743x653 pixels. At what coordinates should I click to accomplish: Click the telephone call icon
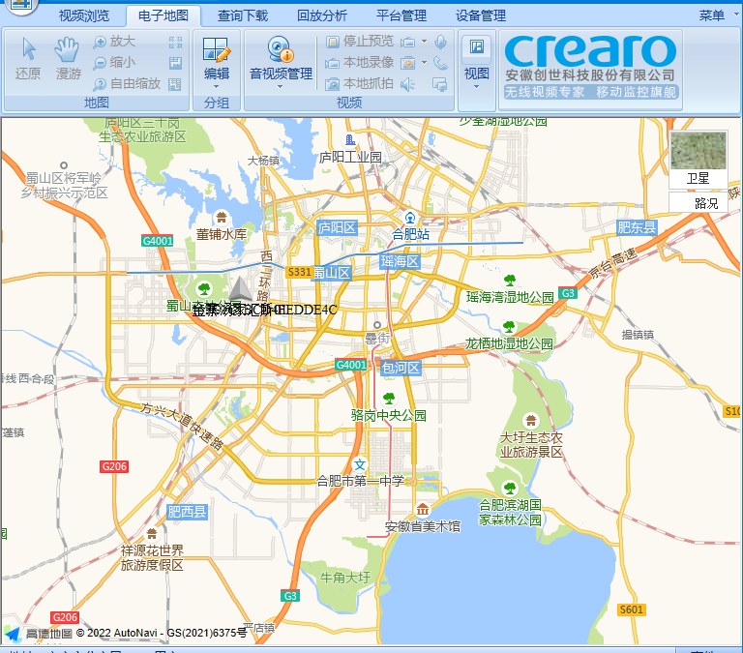coord(440,63)
